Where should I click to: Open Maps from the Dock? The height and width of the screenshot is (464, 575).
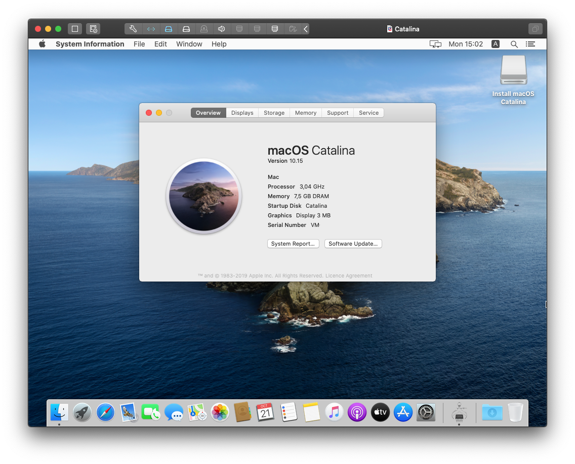[197, 412]
